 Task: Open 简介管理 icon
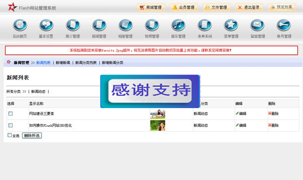(73, 25)
